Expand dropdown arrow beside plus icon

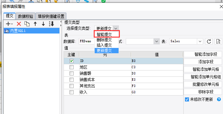coord(12,24)
